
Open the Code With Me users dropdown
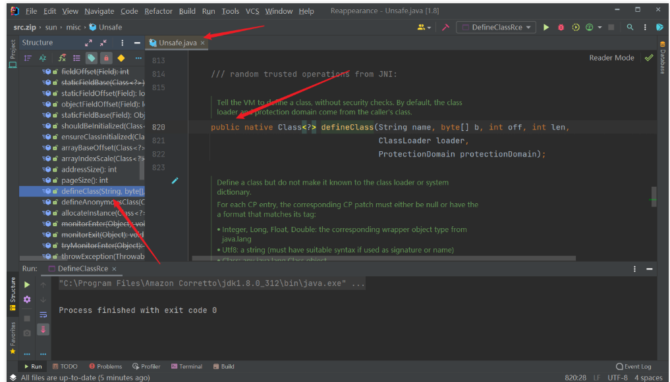(424, 28)
